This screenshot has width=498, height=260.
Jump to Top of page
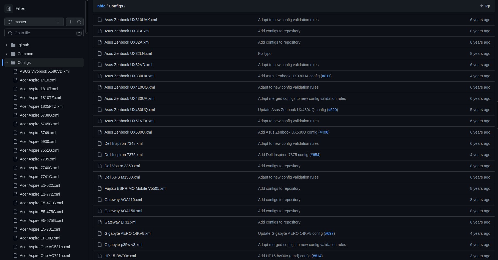click(x=485, y=6)
